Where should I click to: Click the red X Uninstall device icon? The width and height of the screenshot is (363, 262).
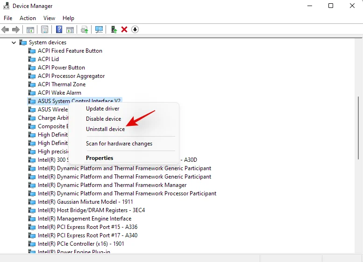point(124,29)
